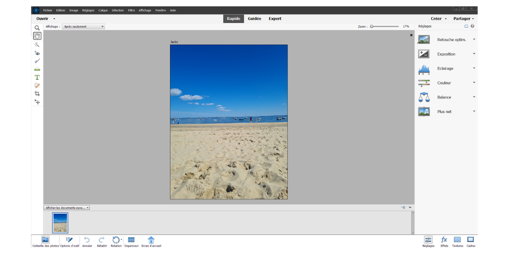This screenshot has height=254, width=509.
Task: Open the Affichage view mode dropdown
Action: (x=84, y=27)
